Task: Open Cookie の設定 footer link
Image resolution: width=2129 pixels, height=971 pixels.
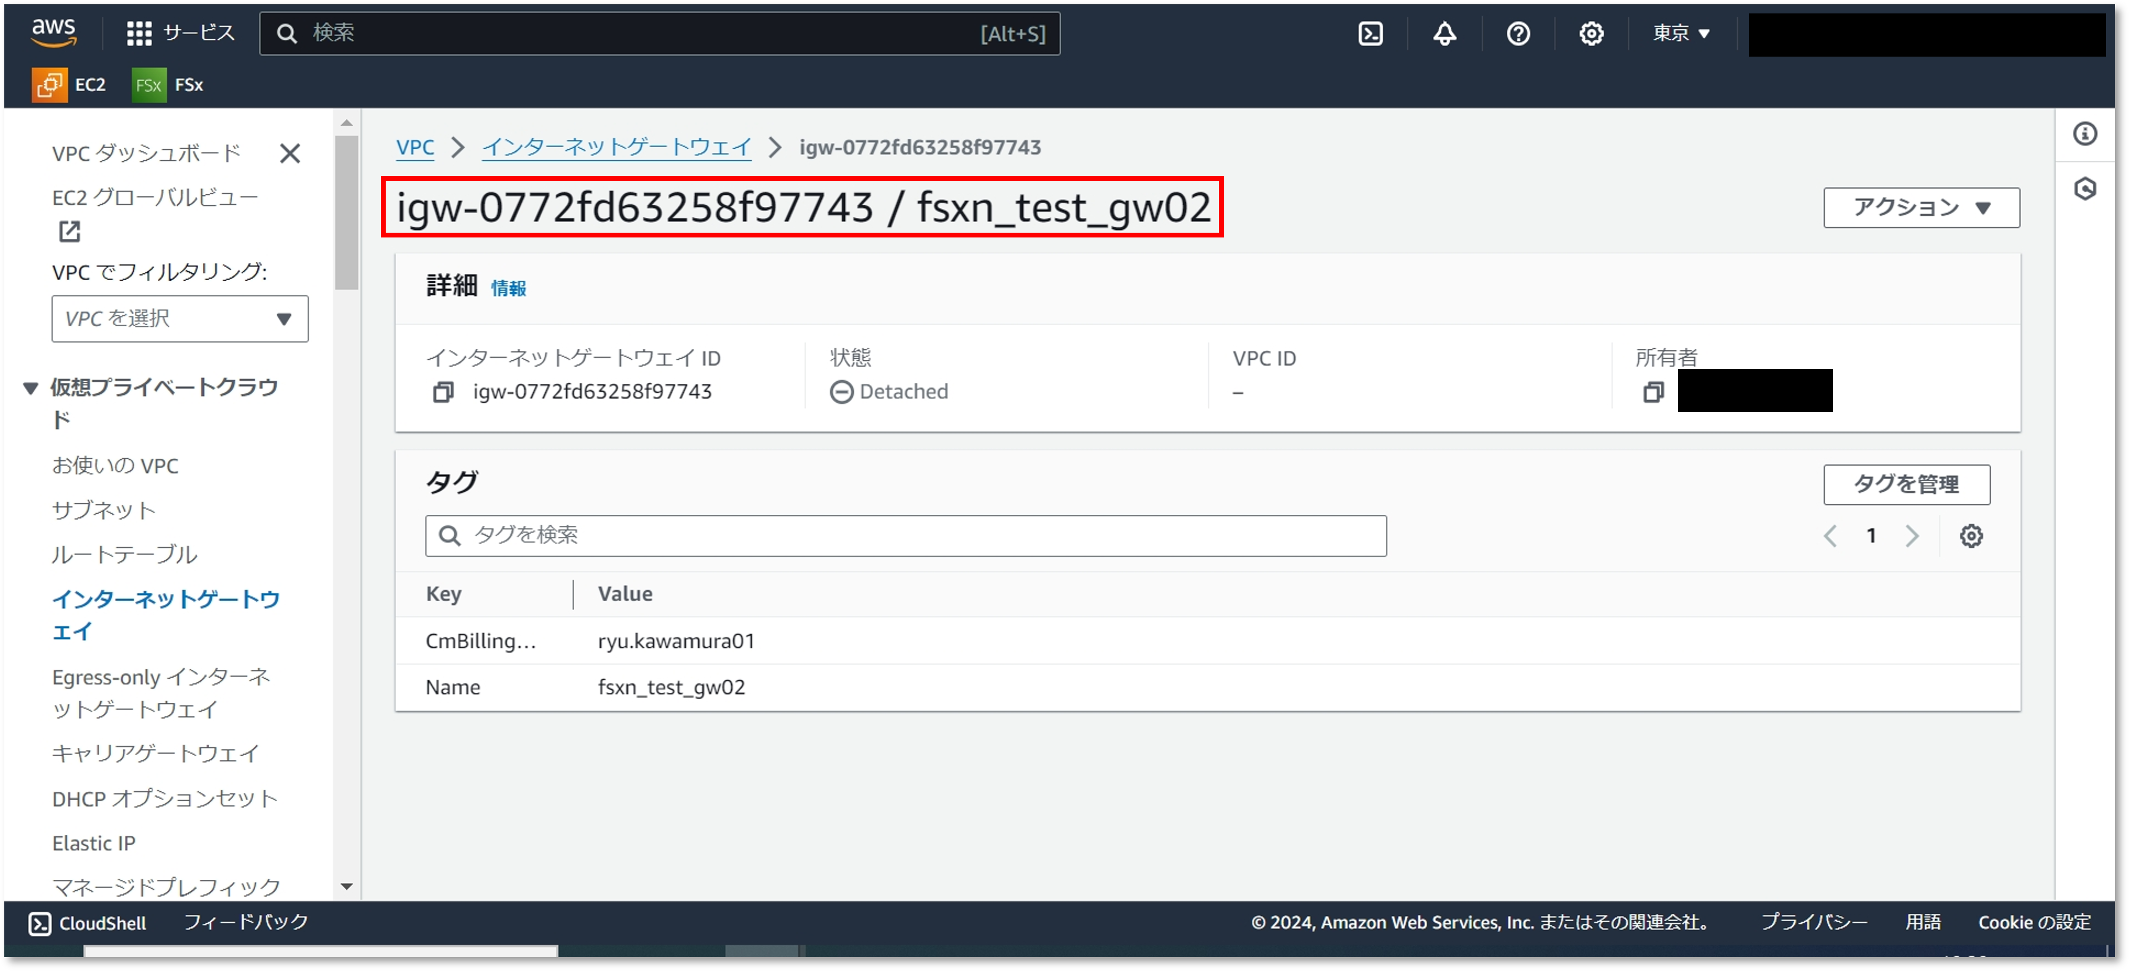Action: [x=2034, y=922]
